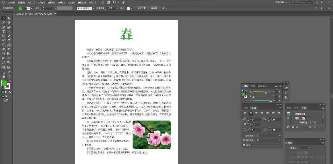This screenshot has width=333, height=164.
Task: Switch to the 外观 (Appearance) panel tab
Action: click(304, 108)
